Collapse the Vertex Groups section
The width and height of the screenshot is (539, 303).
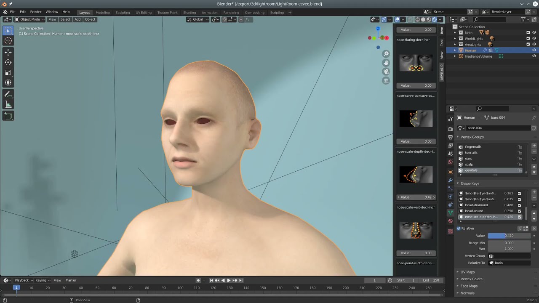pyautogui.click(x=458, y=137)
